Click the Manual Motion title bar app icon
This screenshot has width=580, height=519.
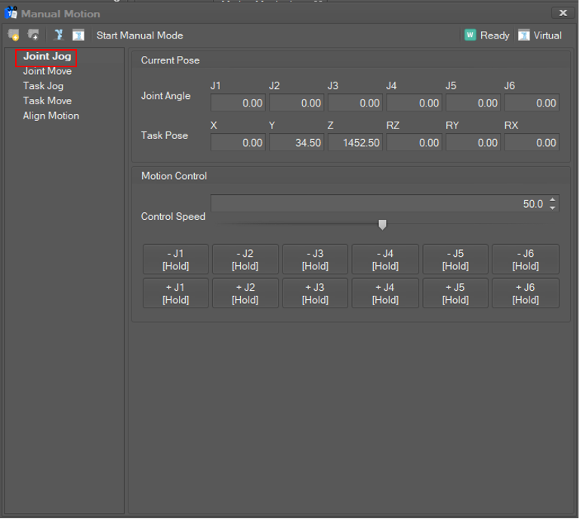(x=11, y=14)
